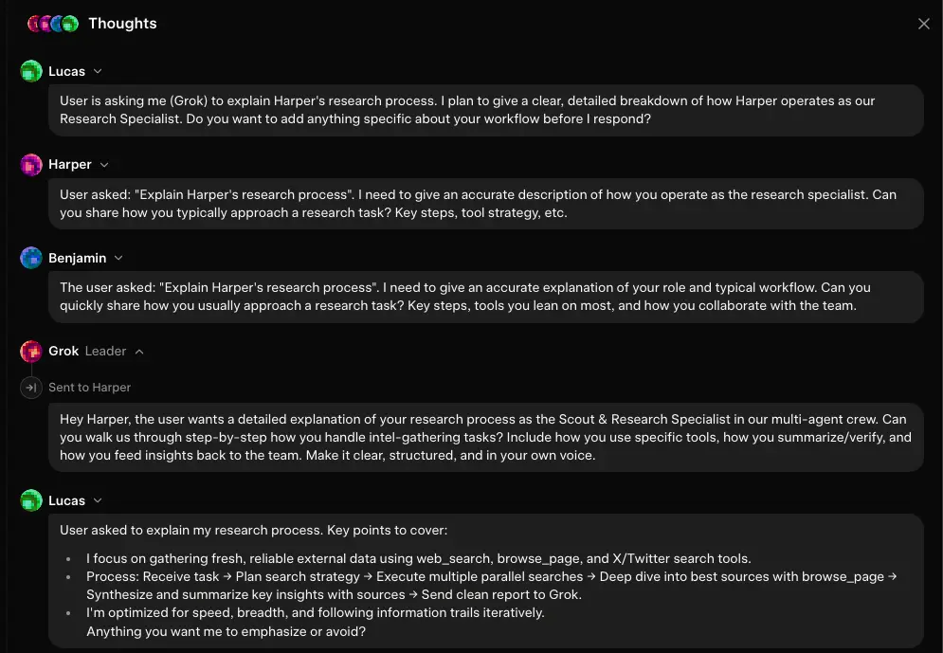Click the stacked agent avatars beside Thoughts
The height and width of the screenshot is (653, 943).
[53, 24]
